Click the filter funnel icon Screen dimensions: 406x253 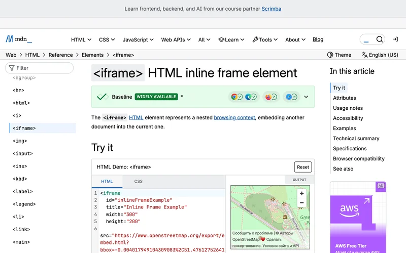coord(12,68)
